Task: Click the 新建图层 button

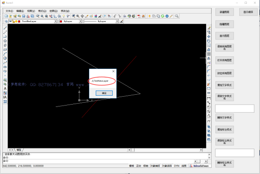Action: 224,12
